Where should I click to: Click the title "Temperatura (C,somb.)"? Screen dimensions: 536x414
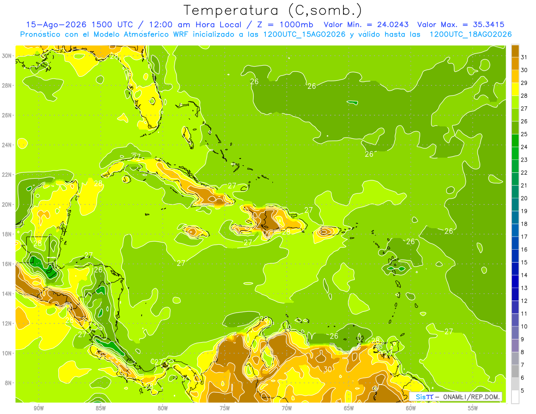(x=273, y=10)
